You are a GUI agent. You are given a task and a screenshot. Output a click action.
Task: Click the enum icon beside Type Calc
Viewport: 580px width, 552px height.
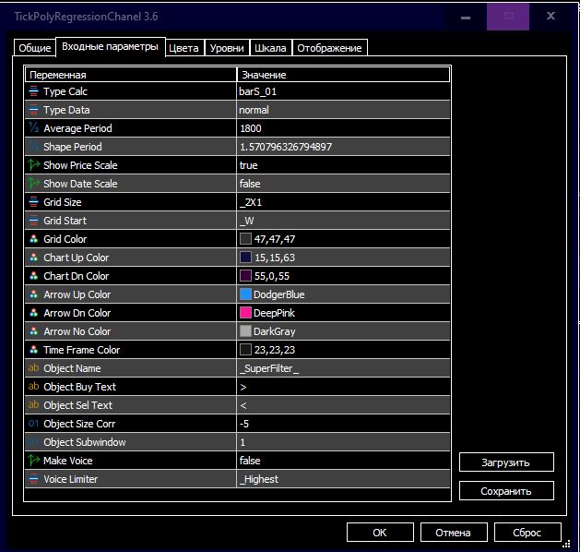tap(34, 91)
